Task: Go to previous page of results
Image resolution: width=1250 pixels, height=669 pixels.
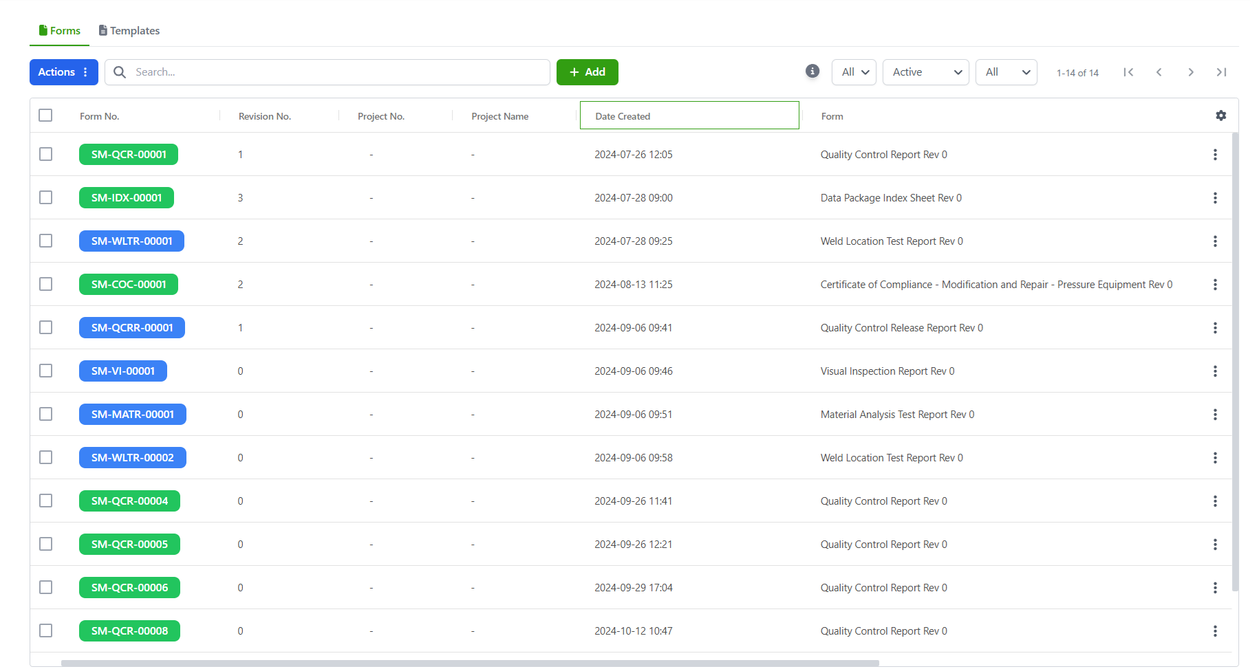Action: click(1159, 72)
